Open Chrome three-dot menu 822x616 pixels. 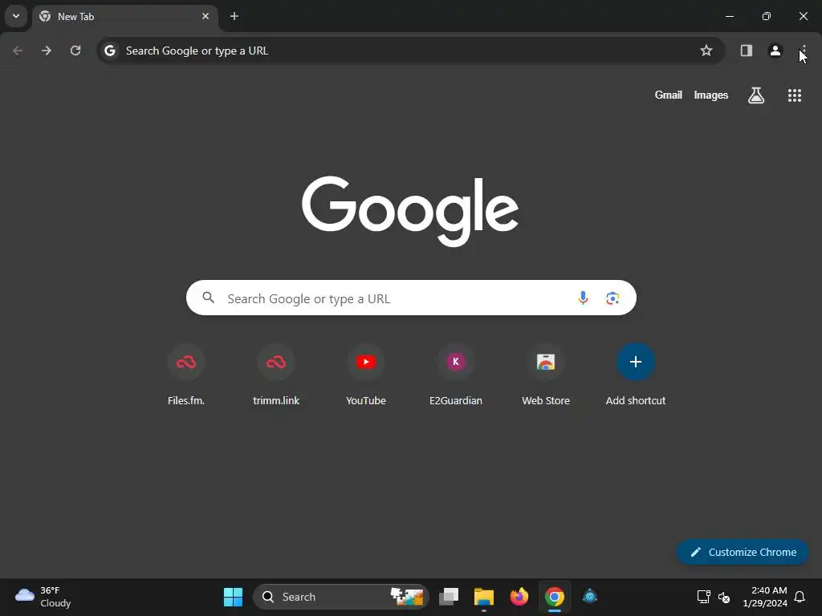(x=803, y=51)
